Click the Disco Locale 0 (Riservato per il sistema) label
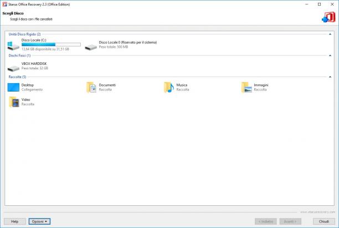 click(x=128, y=43)
